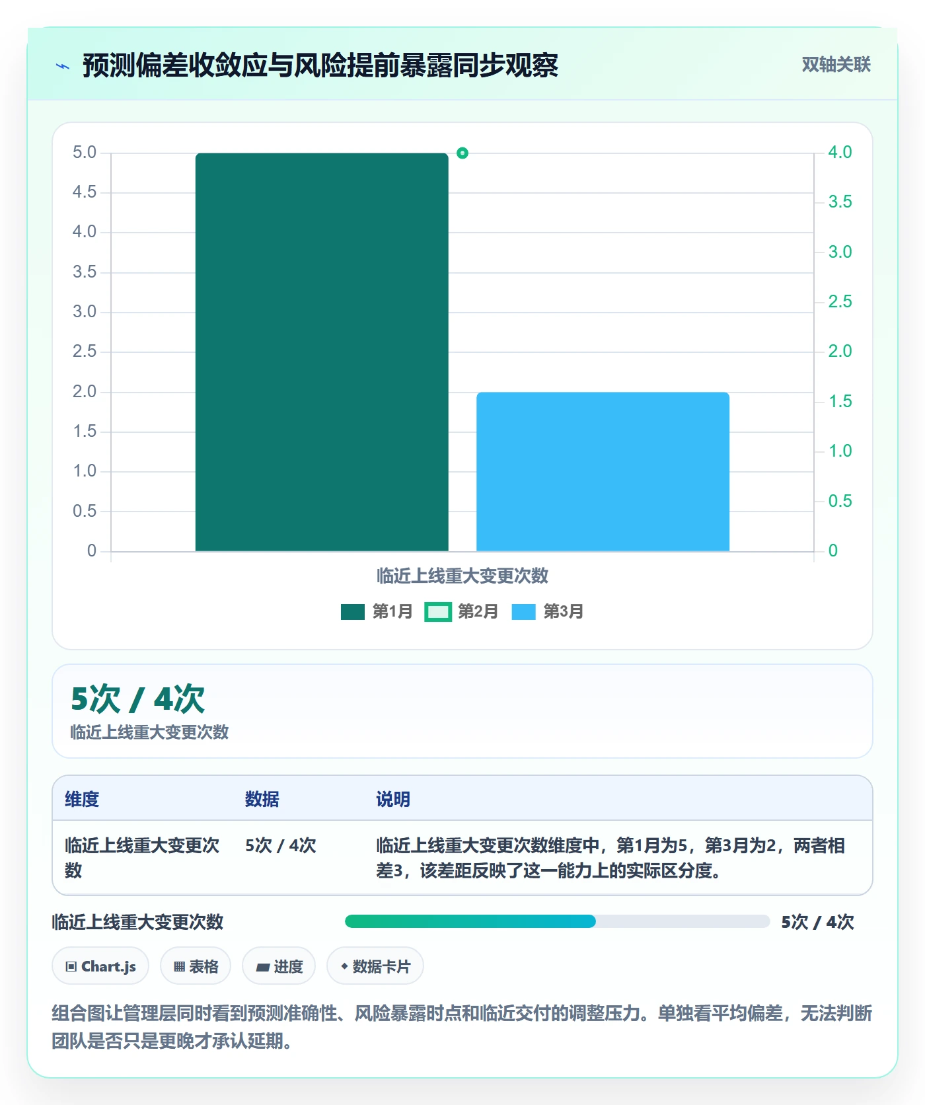The image size is (925, 1105).
Task: Click the description cell starting with 临近上线重大变更次数维度中
Action: point(610,858)
